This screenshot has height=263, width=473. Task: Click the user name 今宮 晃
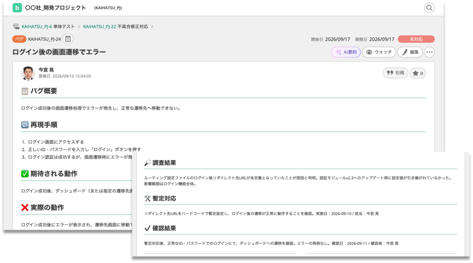coord(46,70)
